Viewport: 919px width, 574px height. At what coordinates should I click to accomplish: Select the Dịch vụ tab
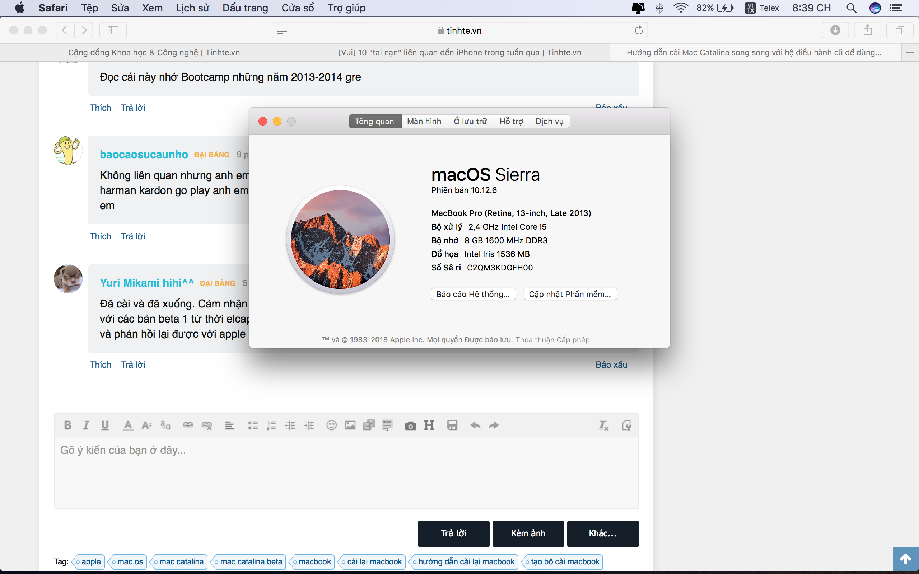pyautogui.click(x=550, y=121)
